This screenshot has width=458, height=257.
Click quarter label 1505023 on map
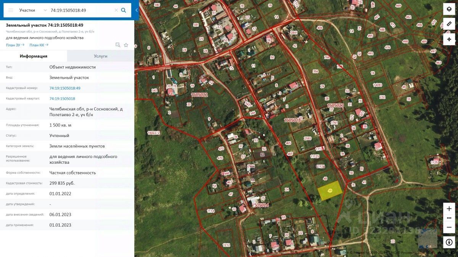[x=335, y=105]
